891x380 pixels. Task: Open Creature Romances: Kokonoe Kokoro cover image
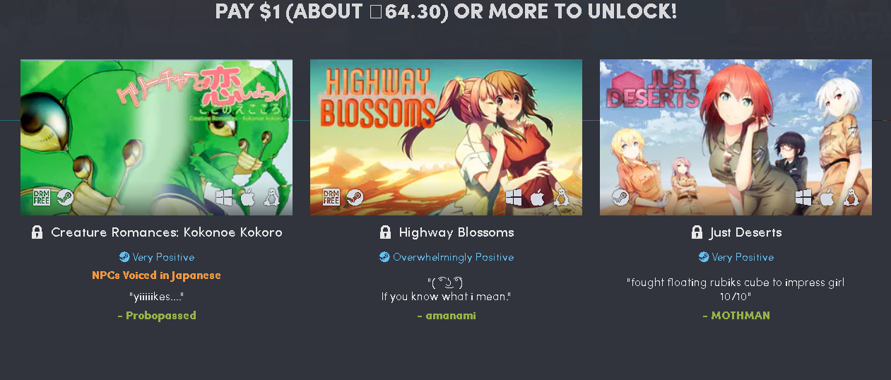[x=156, y=137]
